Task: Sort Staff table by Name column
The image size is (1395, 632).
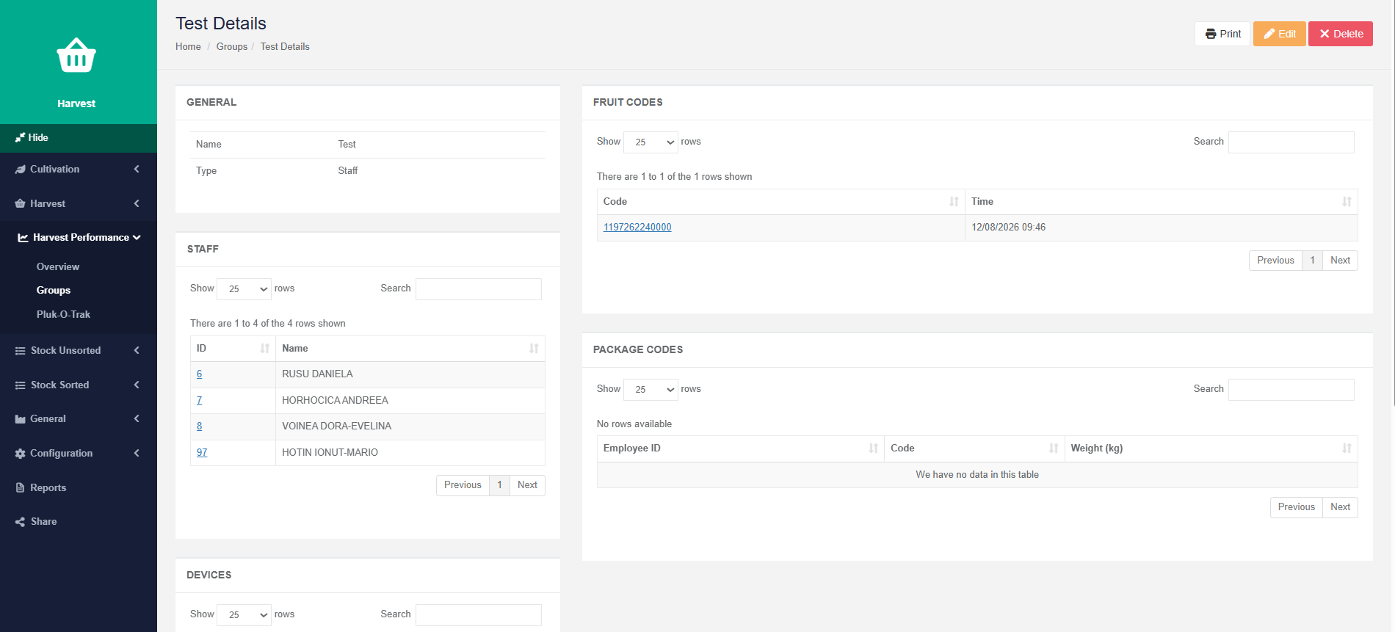Action: [410, 349]
